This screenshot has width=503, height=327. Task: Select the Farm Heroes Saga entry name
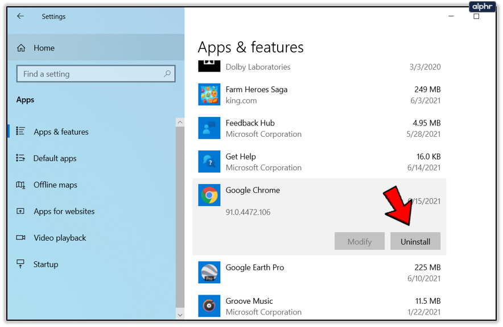256,90
